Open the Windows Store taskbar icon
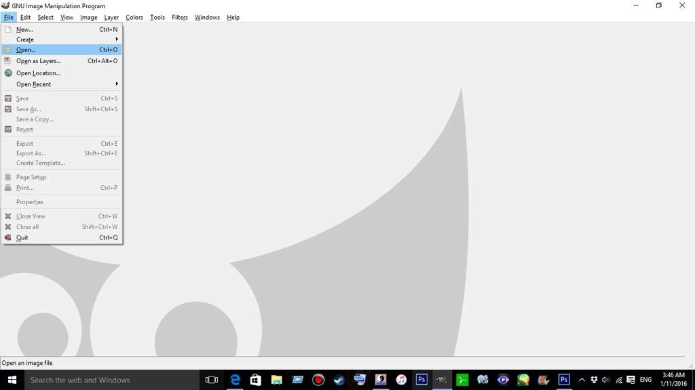 coord(256,380)
